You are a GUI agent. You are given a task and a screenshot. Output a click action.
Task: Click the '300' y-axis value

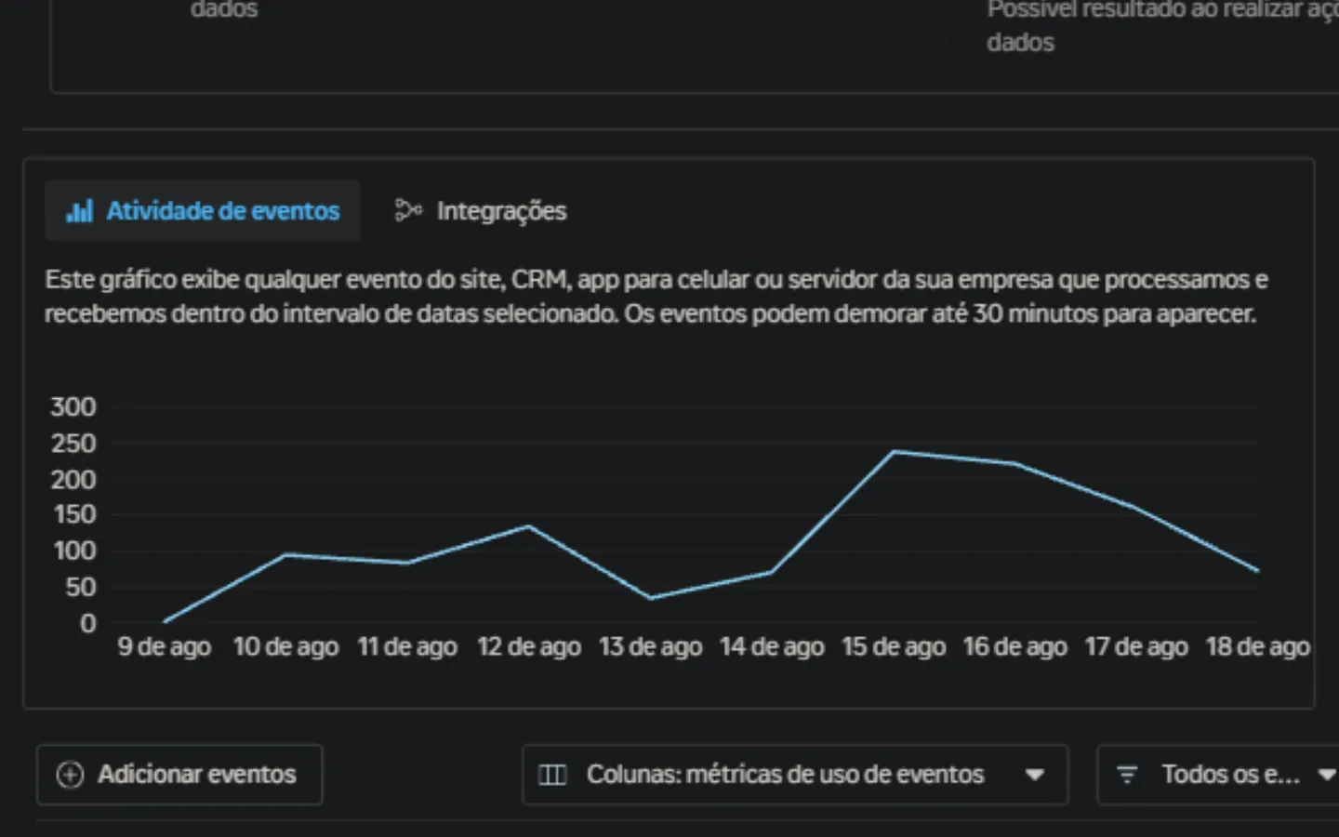[73, 407]
